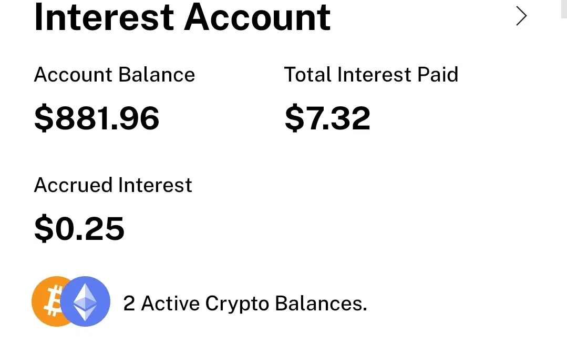Screen dimensions: 567x343
Task: Click the number 2 before Active Crypto Balances
Action: [129, 304]
